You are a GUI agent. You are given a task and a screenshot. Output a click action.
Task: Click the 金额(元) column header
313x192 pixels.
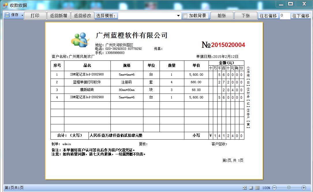tap(226, 63)
